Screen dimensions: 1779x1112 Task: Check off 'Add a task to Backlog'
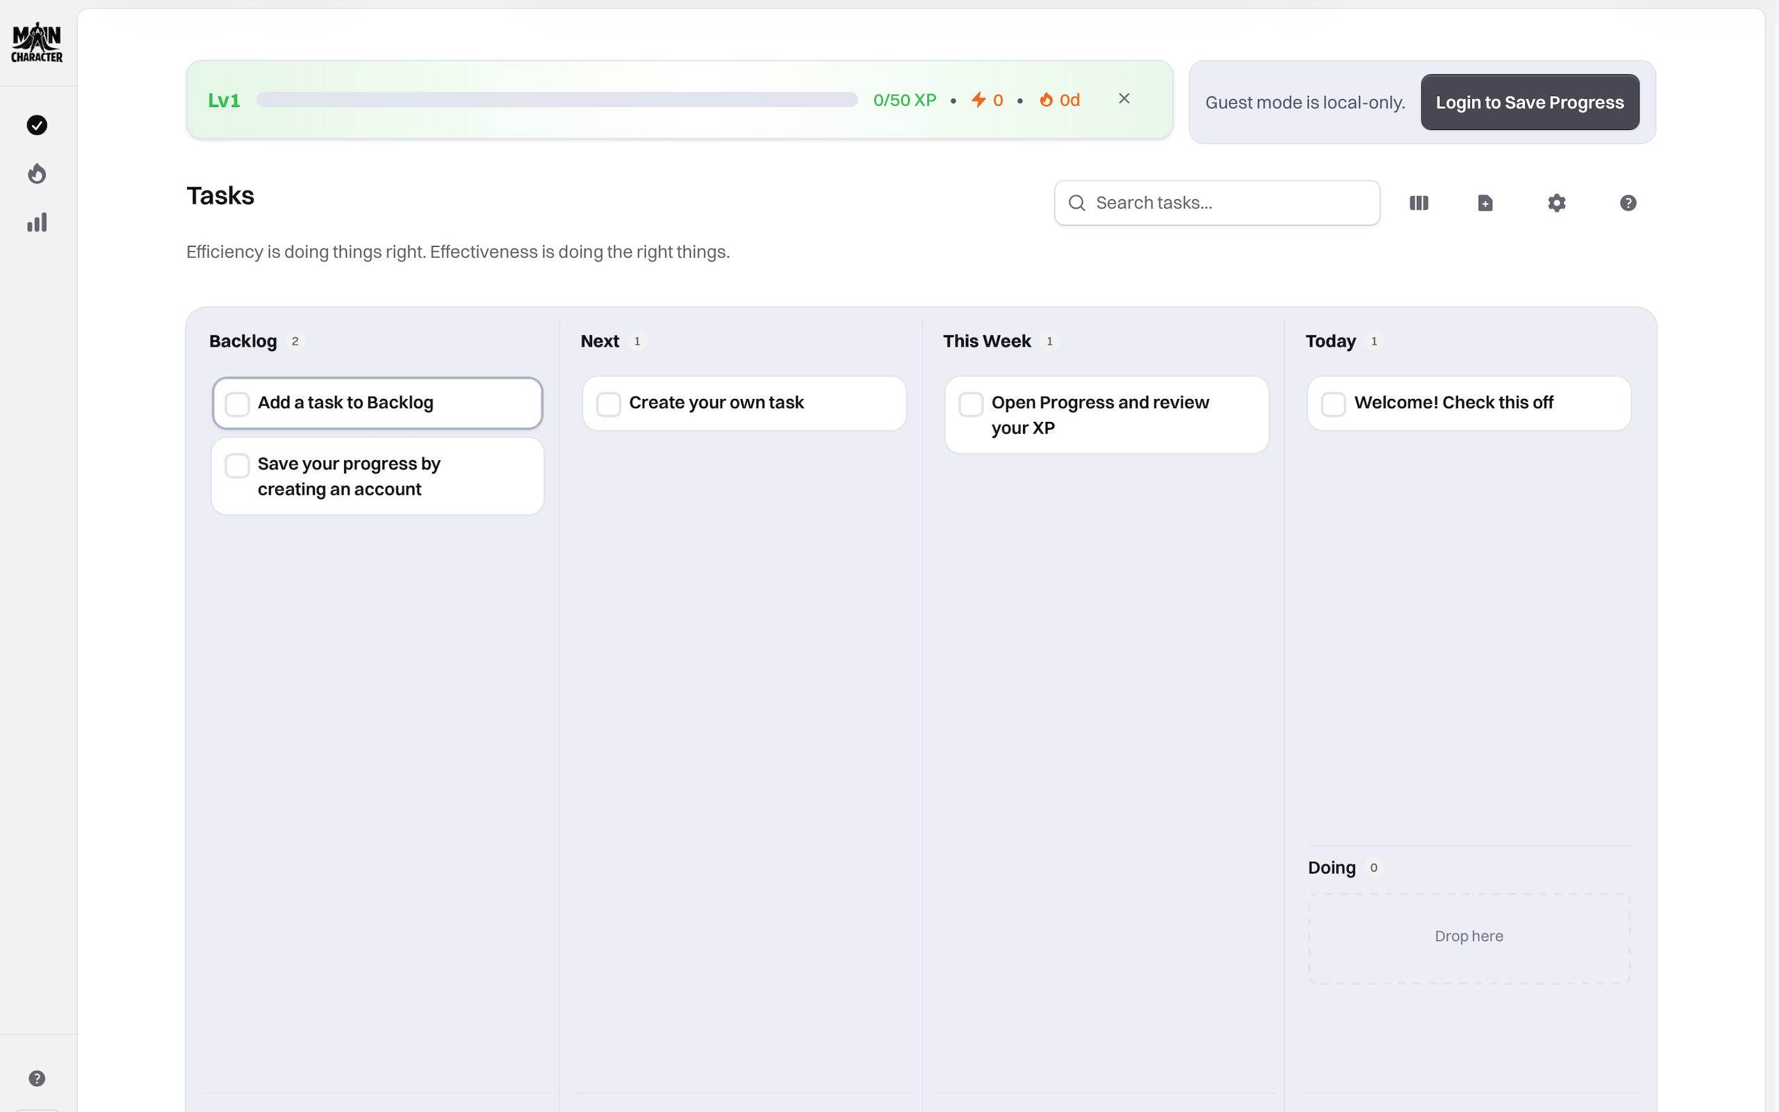tap(238, 404)
